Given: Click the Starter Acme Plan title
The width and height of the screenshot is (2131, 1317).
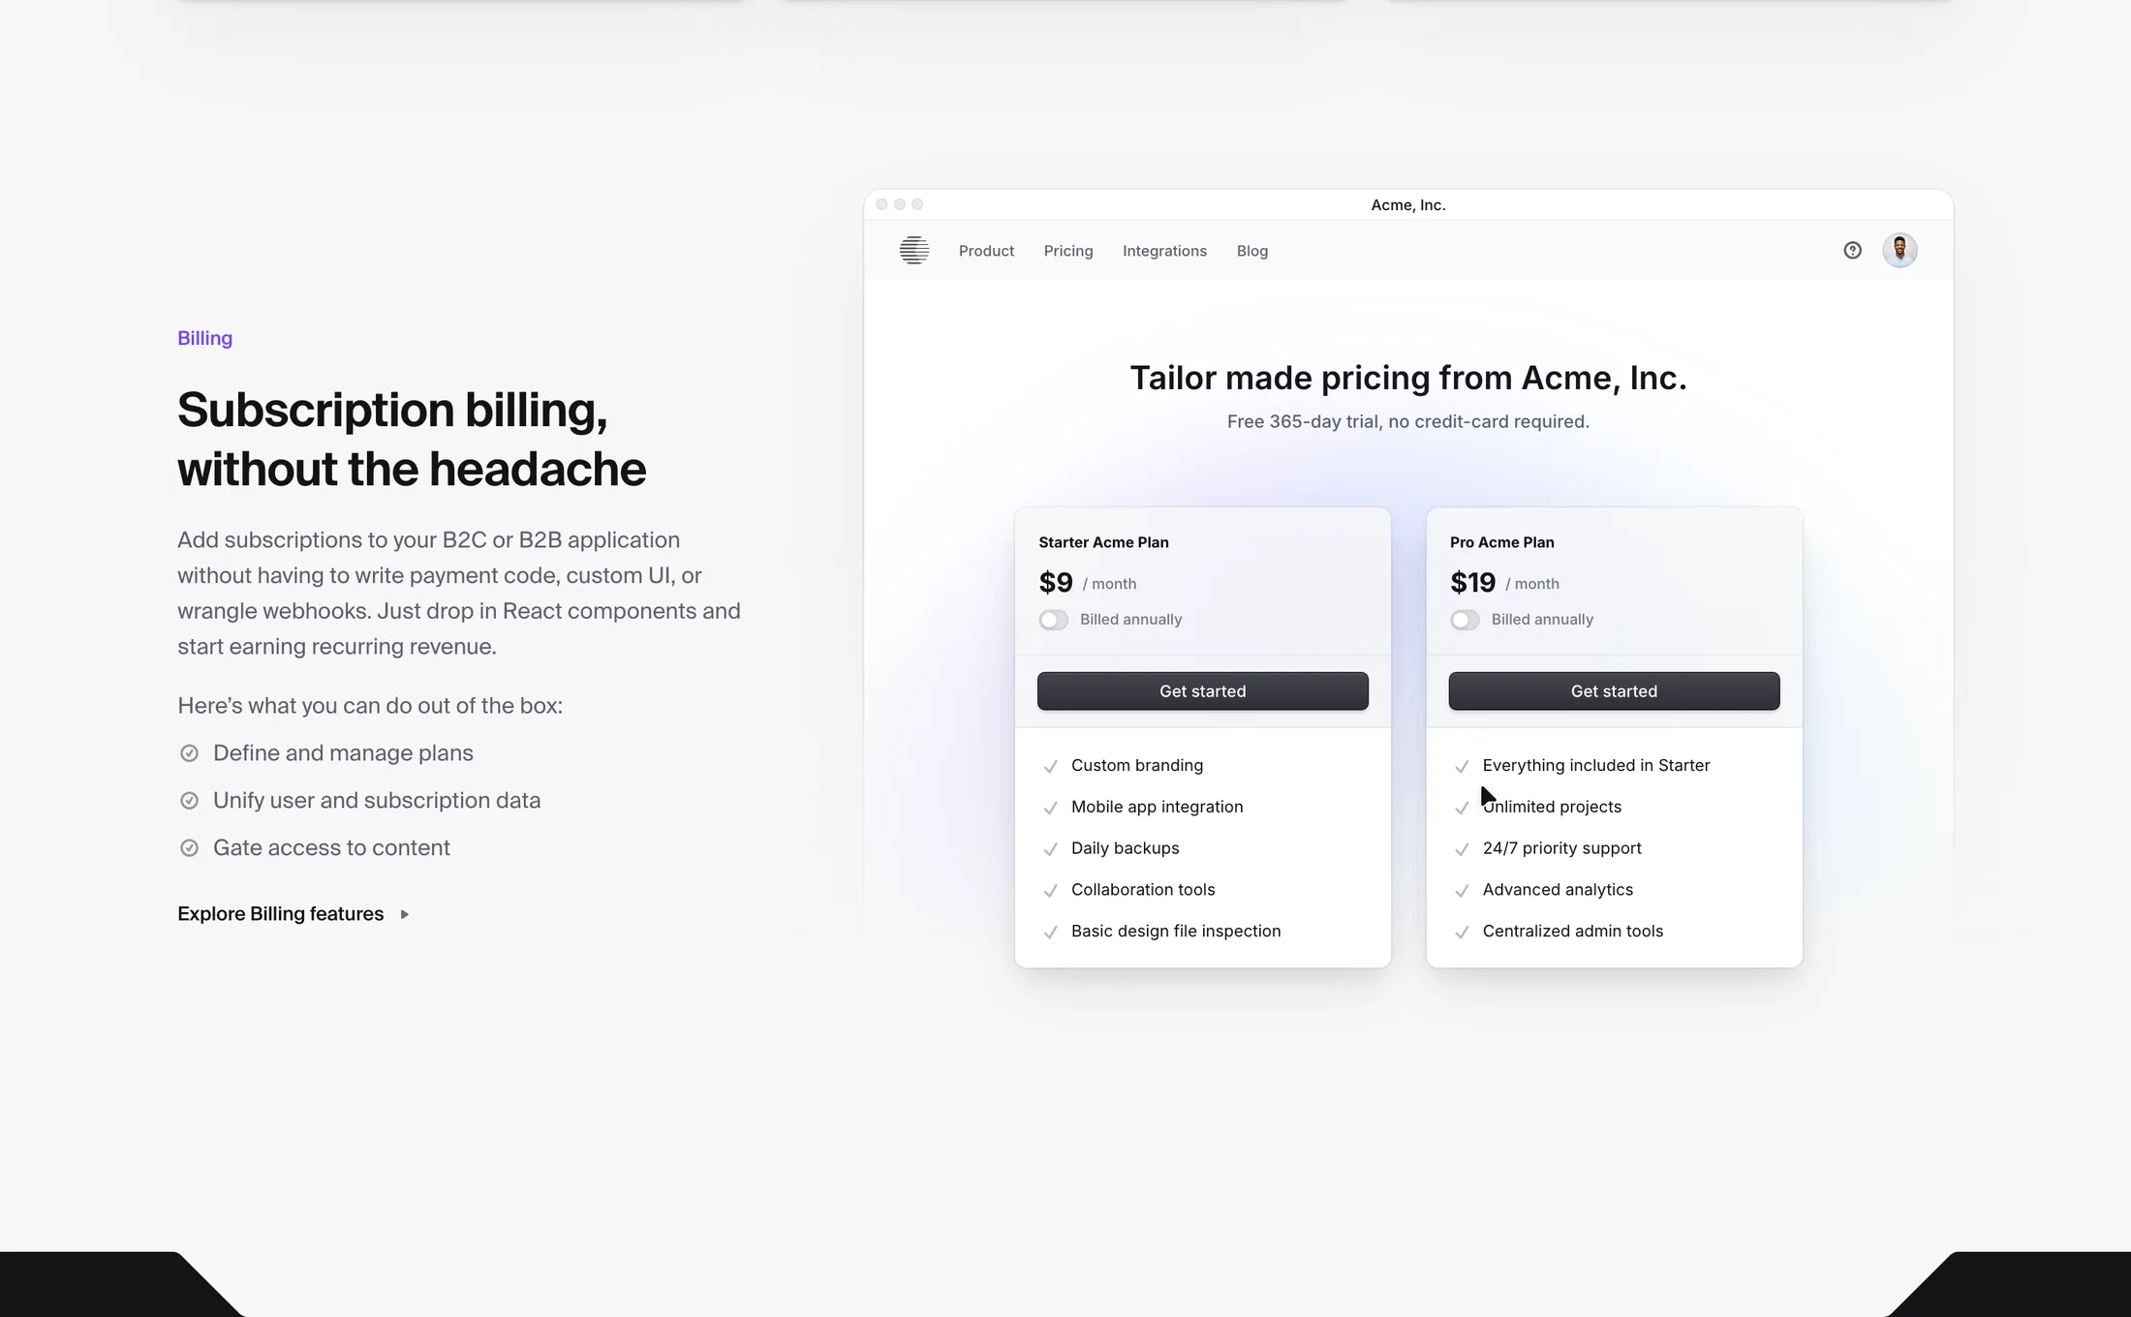Looking at the screenshot, I should tap(1103, 542).
